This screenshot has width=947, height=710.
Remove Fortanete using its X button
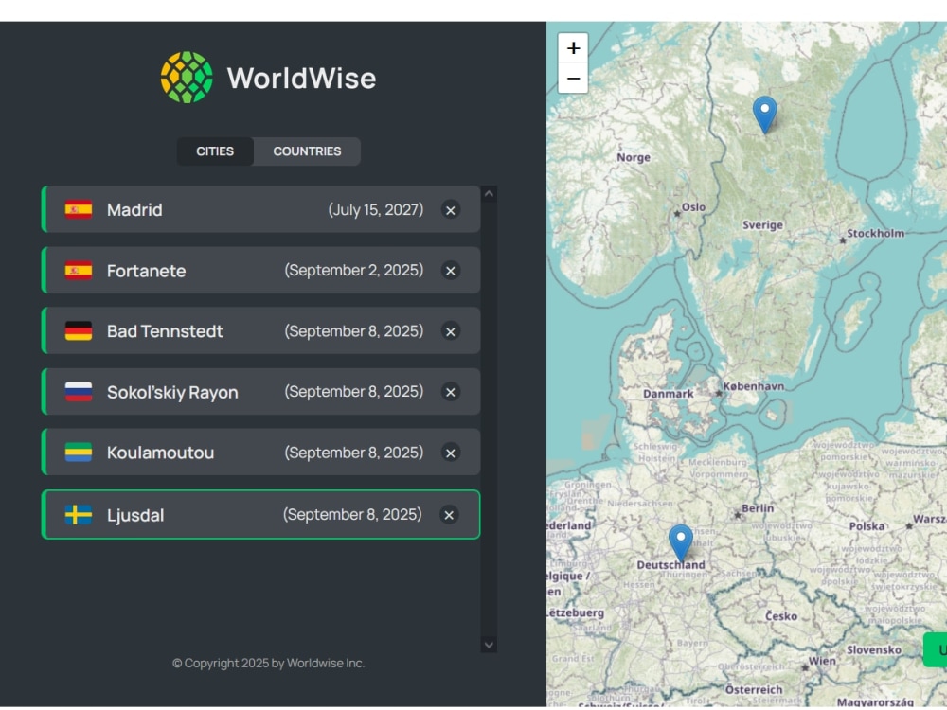(x=451, y=271)
